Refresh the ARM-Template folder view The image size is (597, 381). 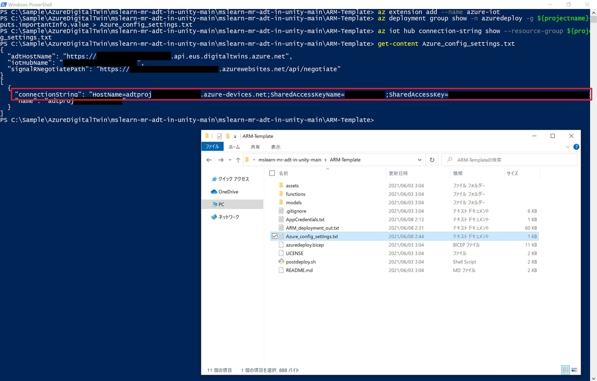tap(432, 160)
